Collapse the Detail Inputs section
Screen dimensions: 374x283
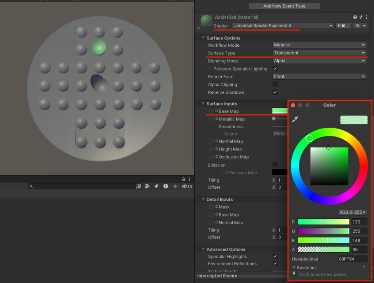(203, 199)
